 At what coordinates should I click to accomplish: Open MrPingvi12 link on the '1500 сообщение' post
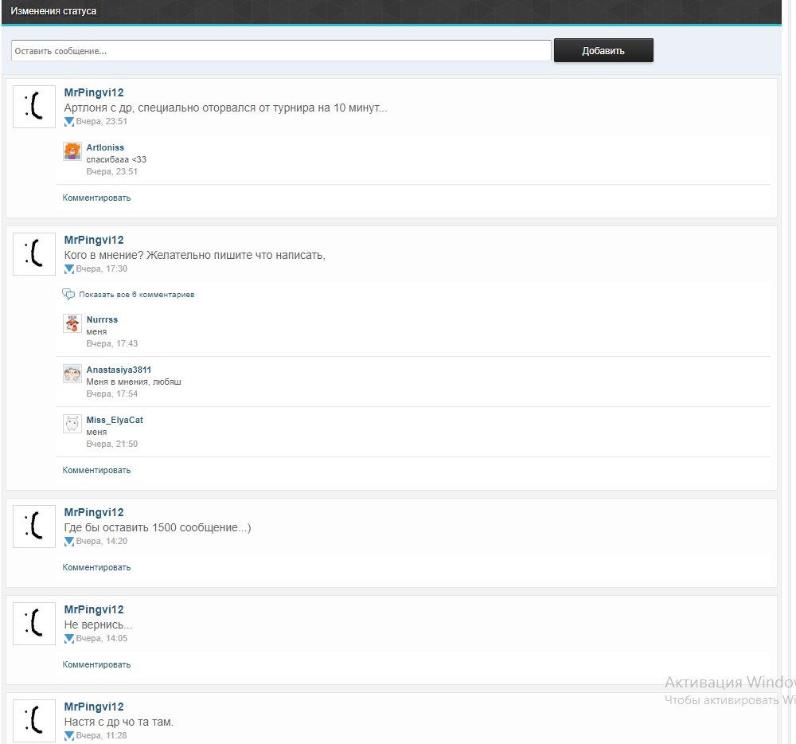click(x=93, y=512)
